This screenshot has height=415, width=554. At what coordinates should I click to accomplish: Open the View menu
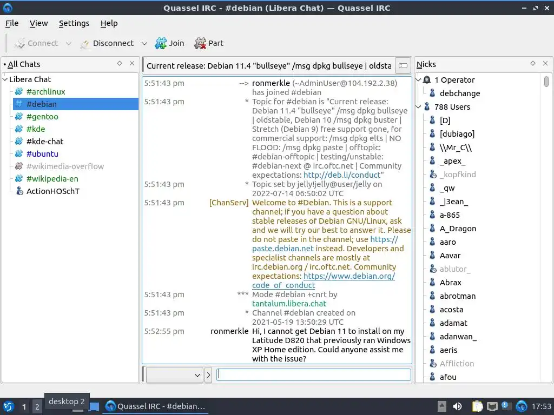pos(38,23)
